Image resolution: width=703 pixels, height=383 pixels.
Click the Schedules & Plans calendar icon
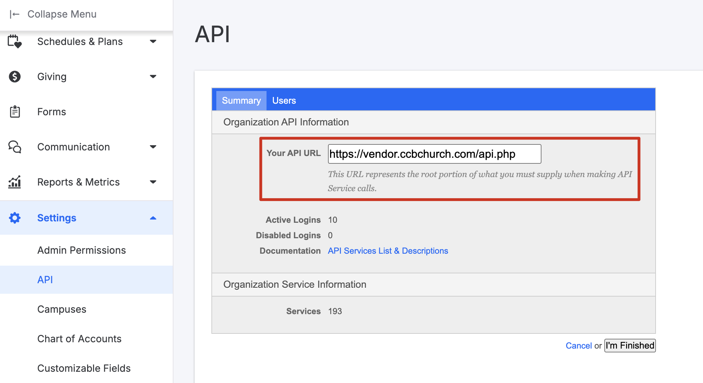click(x=15, y=41)
